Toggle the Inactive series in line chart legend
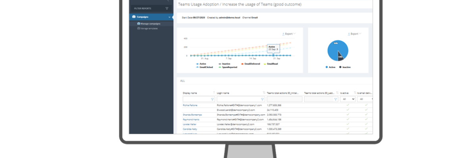 tap(224, 64)
